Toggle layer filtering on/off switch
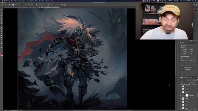This screenshot has height=111, width=198. click(197, 80)
